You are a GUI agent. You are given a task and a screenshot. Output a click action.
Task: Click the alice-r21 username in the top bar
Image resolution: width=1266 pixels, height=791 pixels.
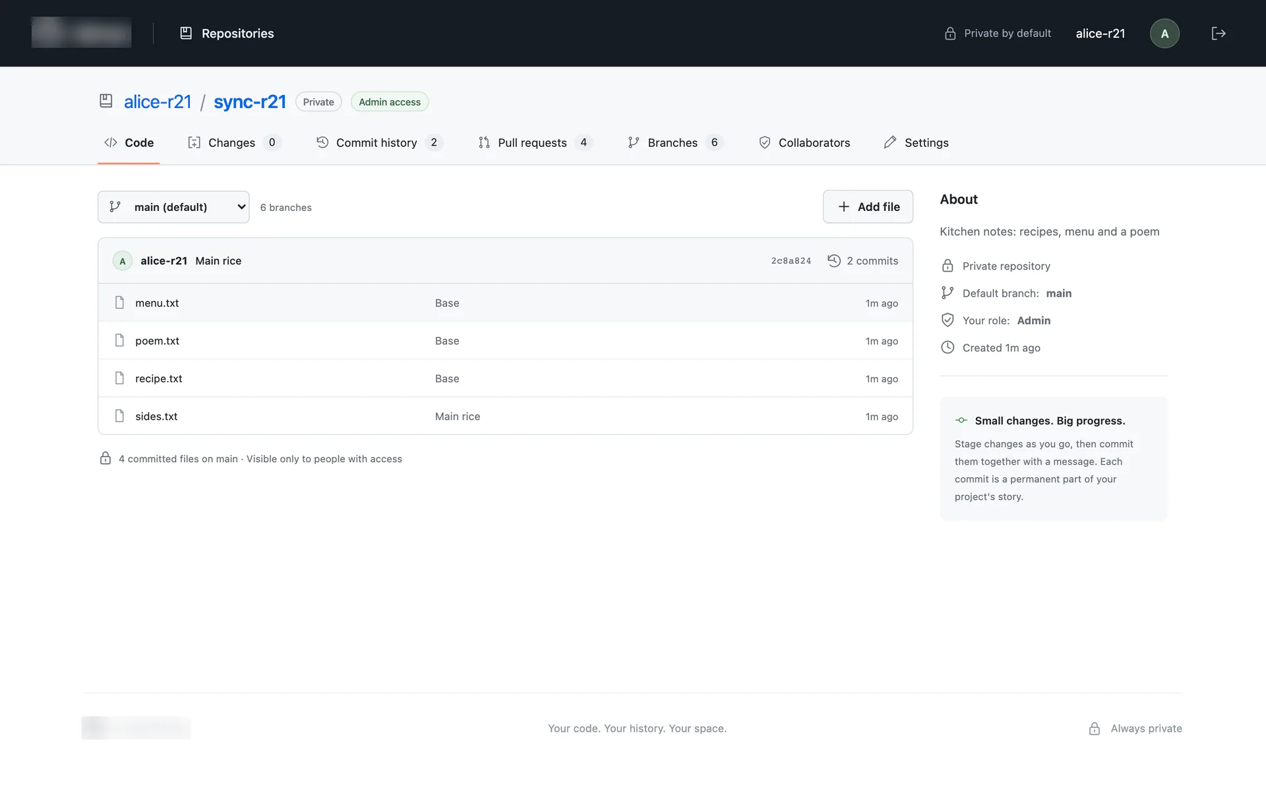(1100, 34)
